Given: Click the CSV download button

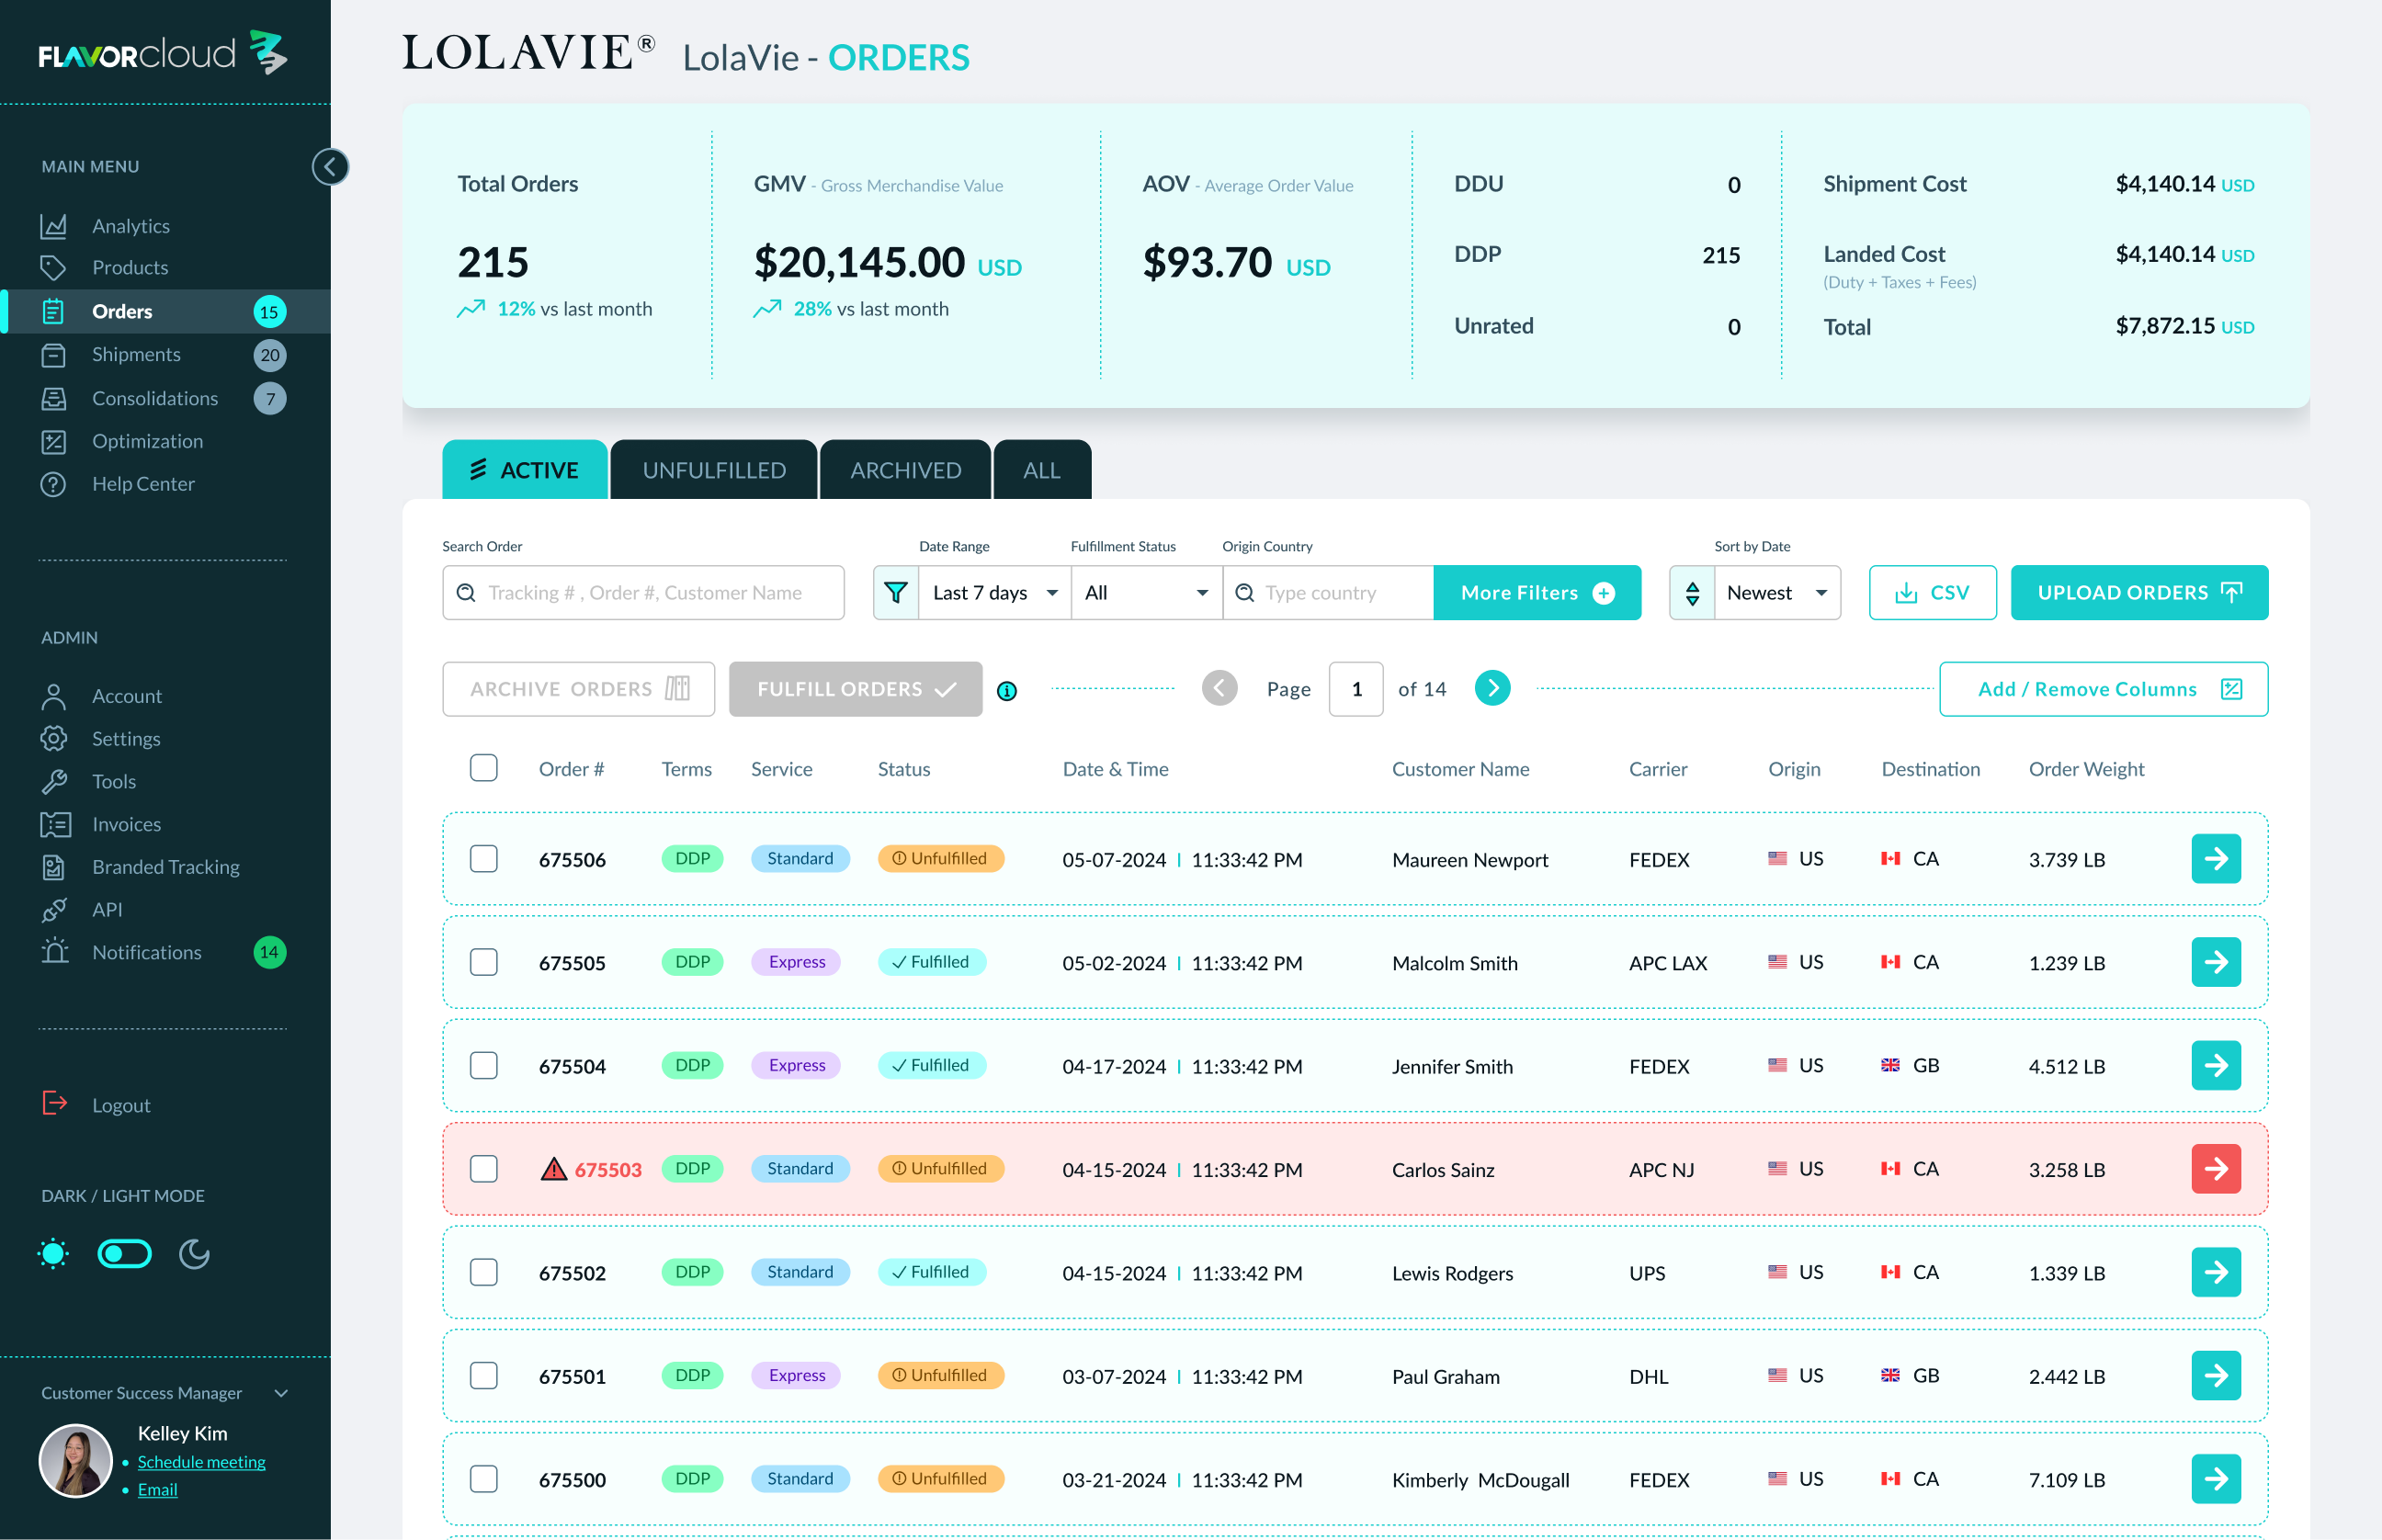Looking at the screenshot, I should point(1932,593).
